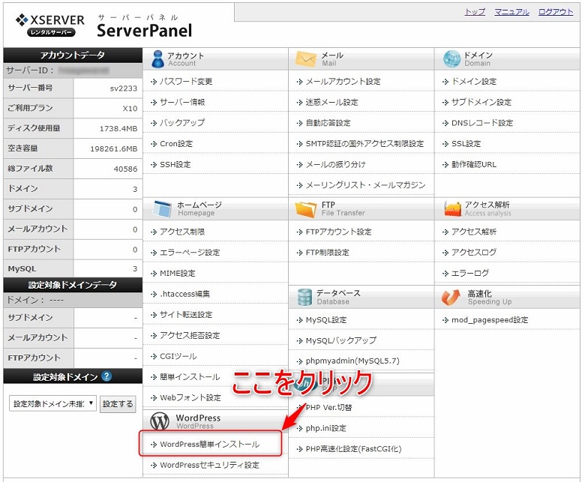
Task: Open アクセス拒否設定
Action: point(190,336)
